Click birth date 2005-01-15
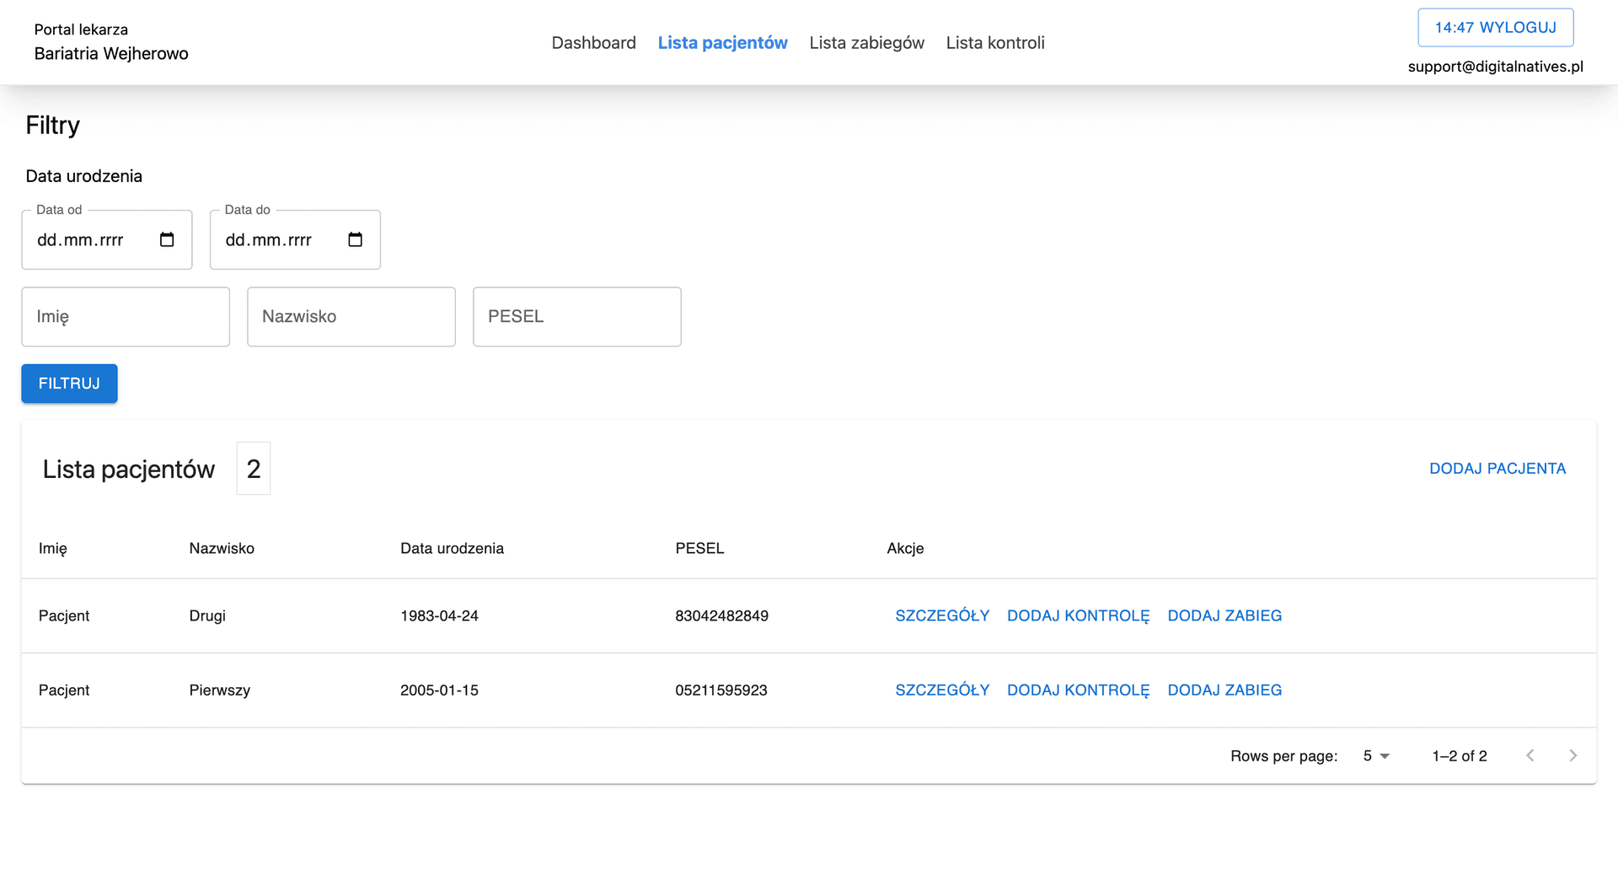1618x881 pixels. (439, 690)
